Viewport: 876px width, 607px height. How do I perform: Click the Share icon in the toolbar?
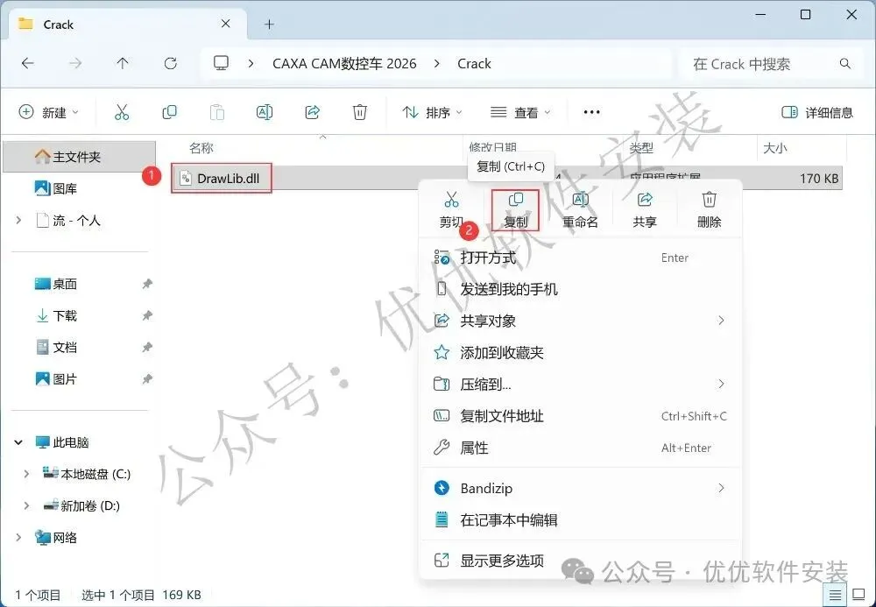[x=313, y=112]
